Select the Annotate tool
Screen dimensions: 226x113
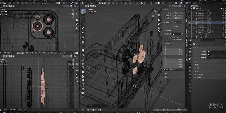pos(83,37)
